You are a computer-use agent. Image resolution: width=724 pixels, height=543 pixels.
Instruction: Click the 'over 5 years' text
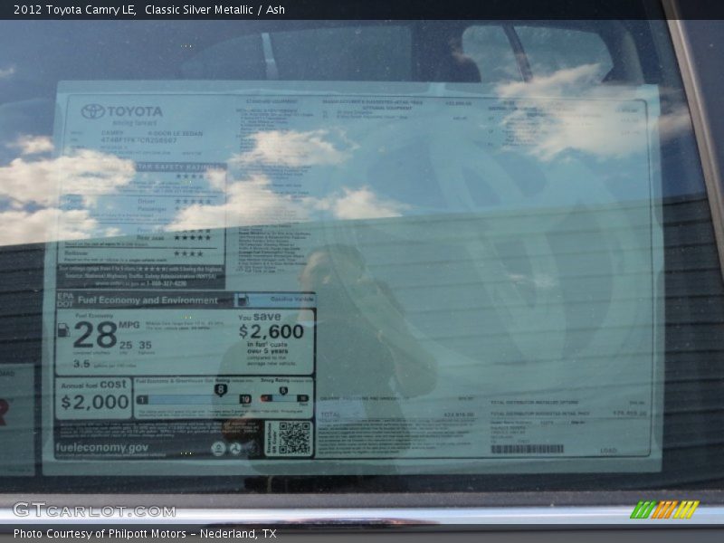coord(267,351)
